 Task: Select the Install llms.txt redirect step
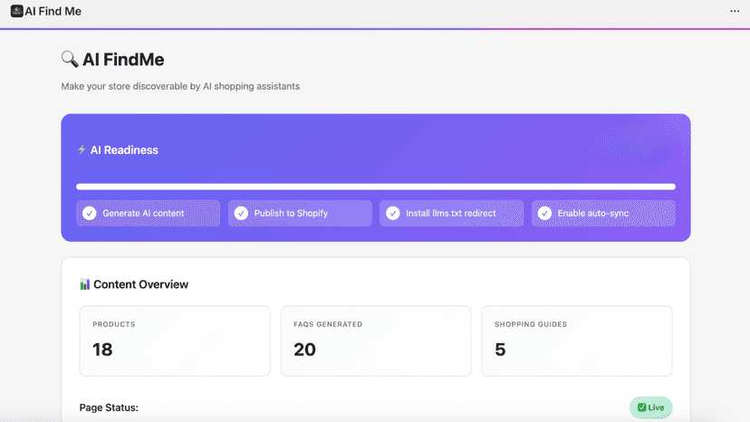pyautogui.click(x=451, y=214)
